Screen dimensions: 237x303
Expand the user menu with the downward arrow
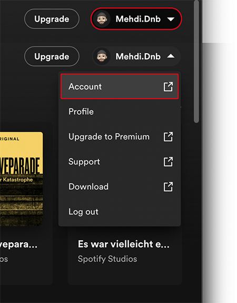(171, 19)
